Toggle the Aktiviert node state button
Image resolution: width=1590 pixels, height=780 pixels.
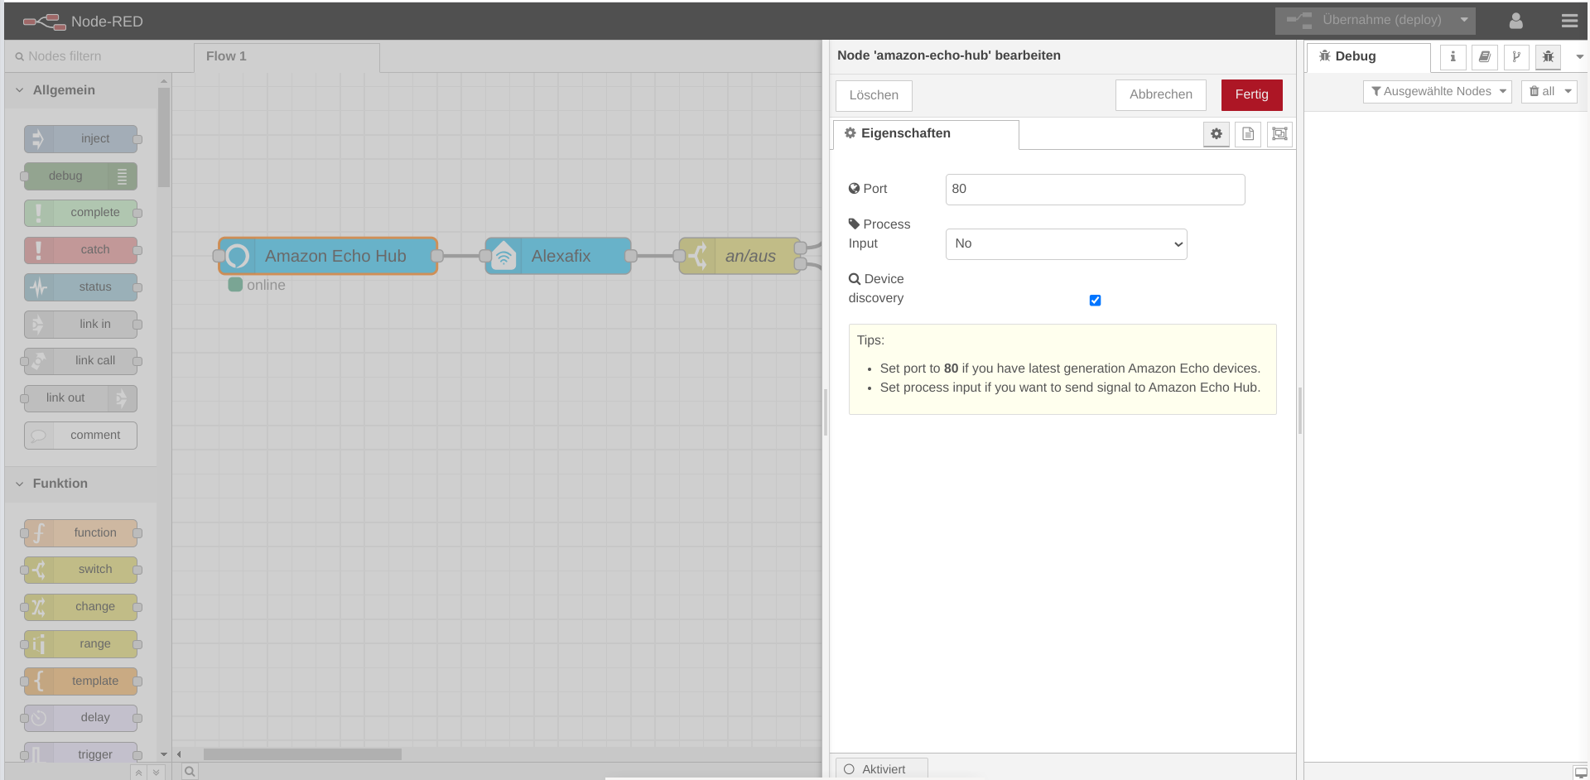click(881, 769)
